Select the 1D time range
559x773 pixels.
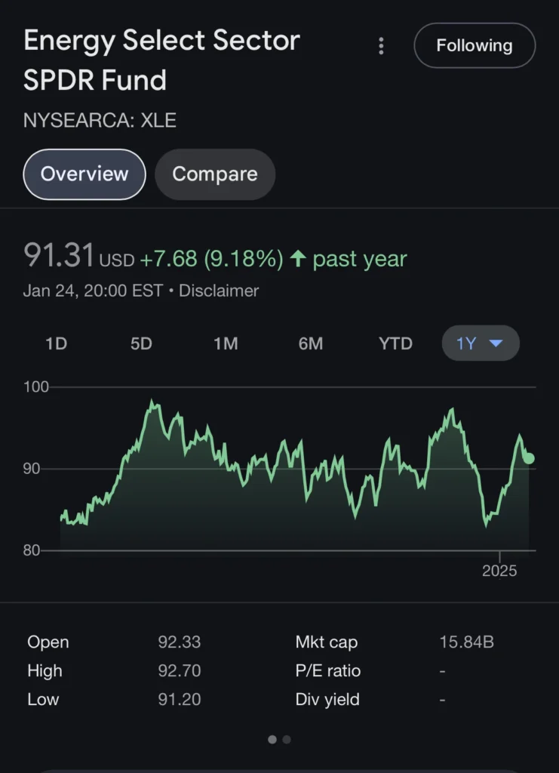(56, 343)
